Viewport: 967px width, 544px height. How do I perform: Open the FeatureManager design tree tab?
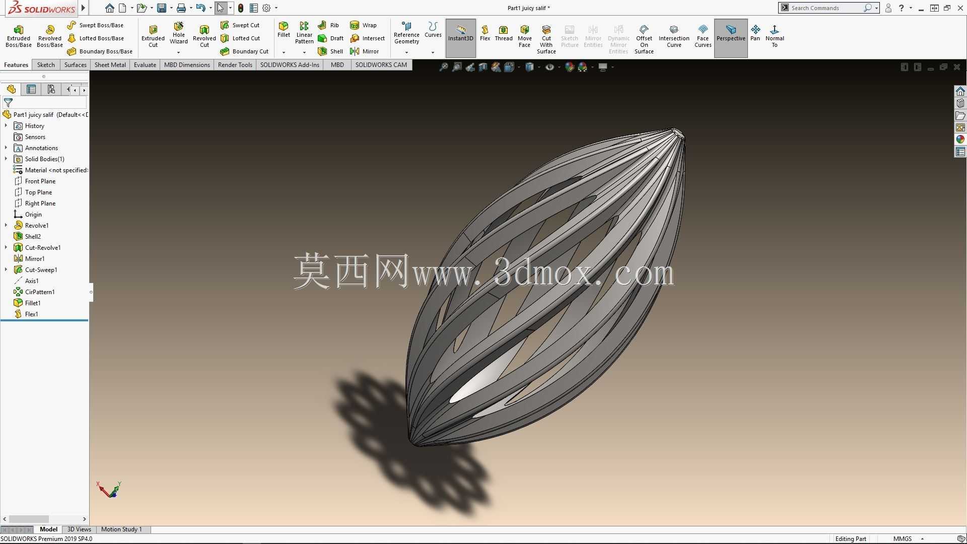click(11, 90)
